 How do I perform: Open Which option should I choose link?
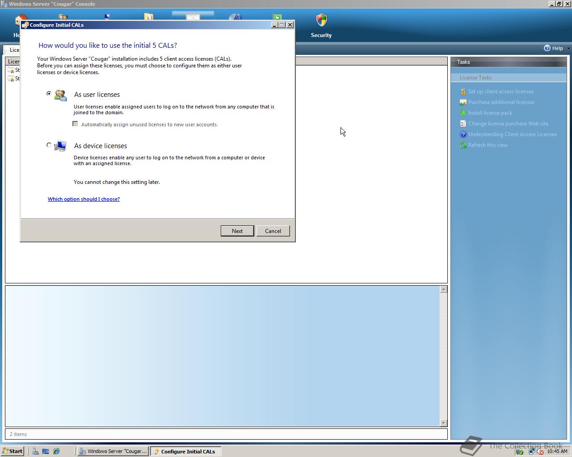[84, 199]
